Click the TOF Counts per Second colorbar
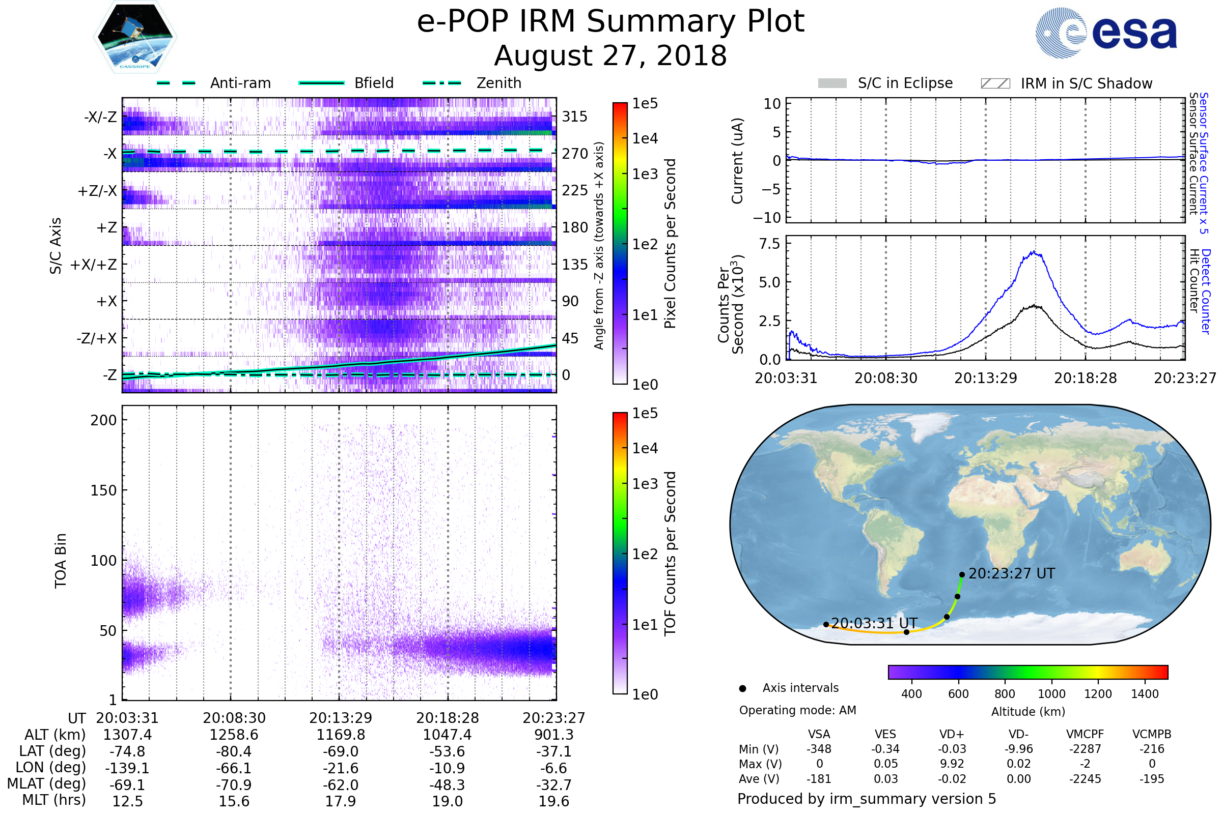The image size is (1222, 814). (620, 553)
